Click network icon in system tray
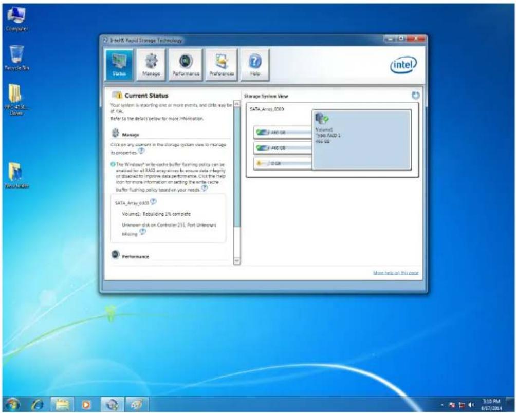This screenshot has width=516, height=413. [462, 405]
